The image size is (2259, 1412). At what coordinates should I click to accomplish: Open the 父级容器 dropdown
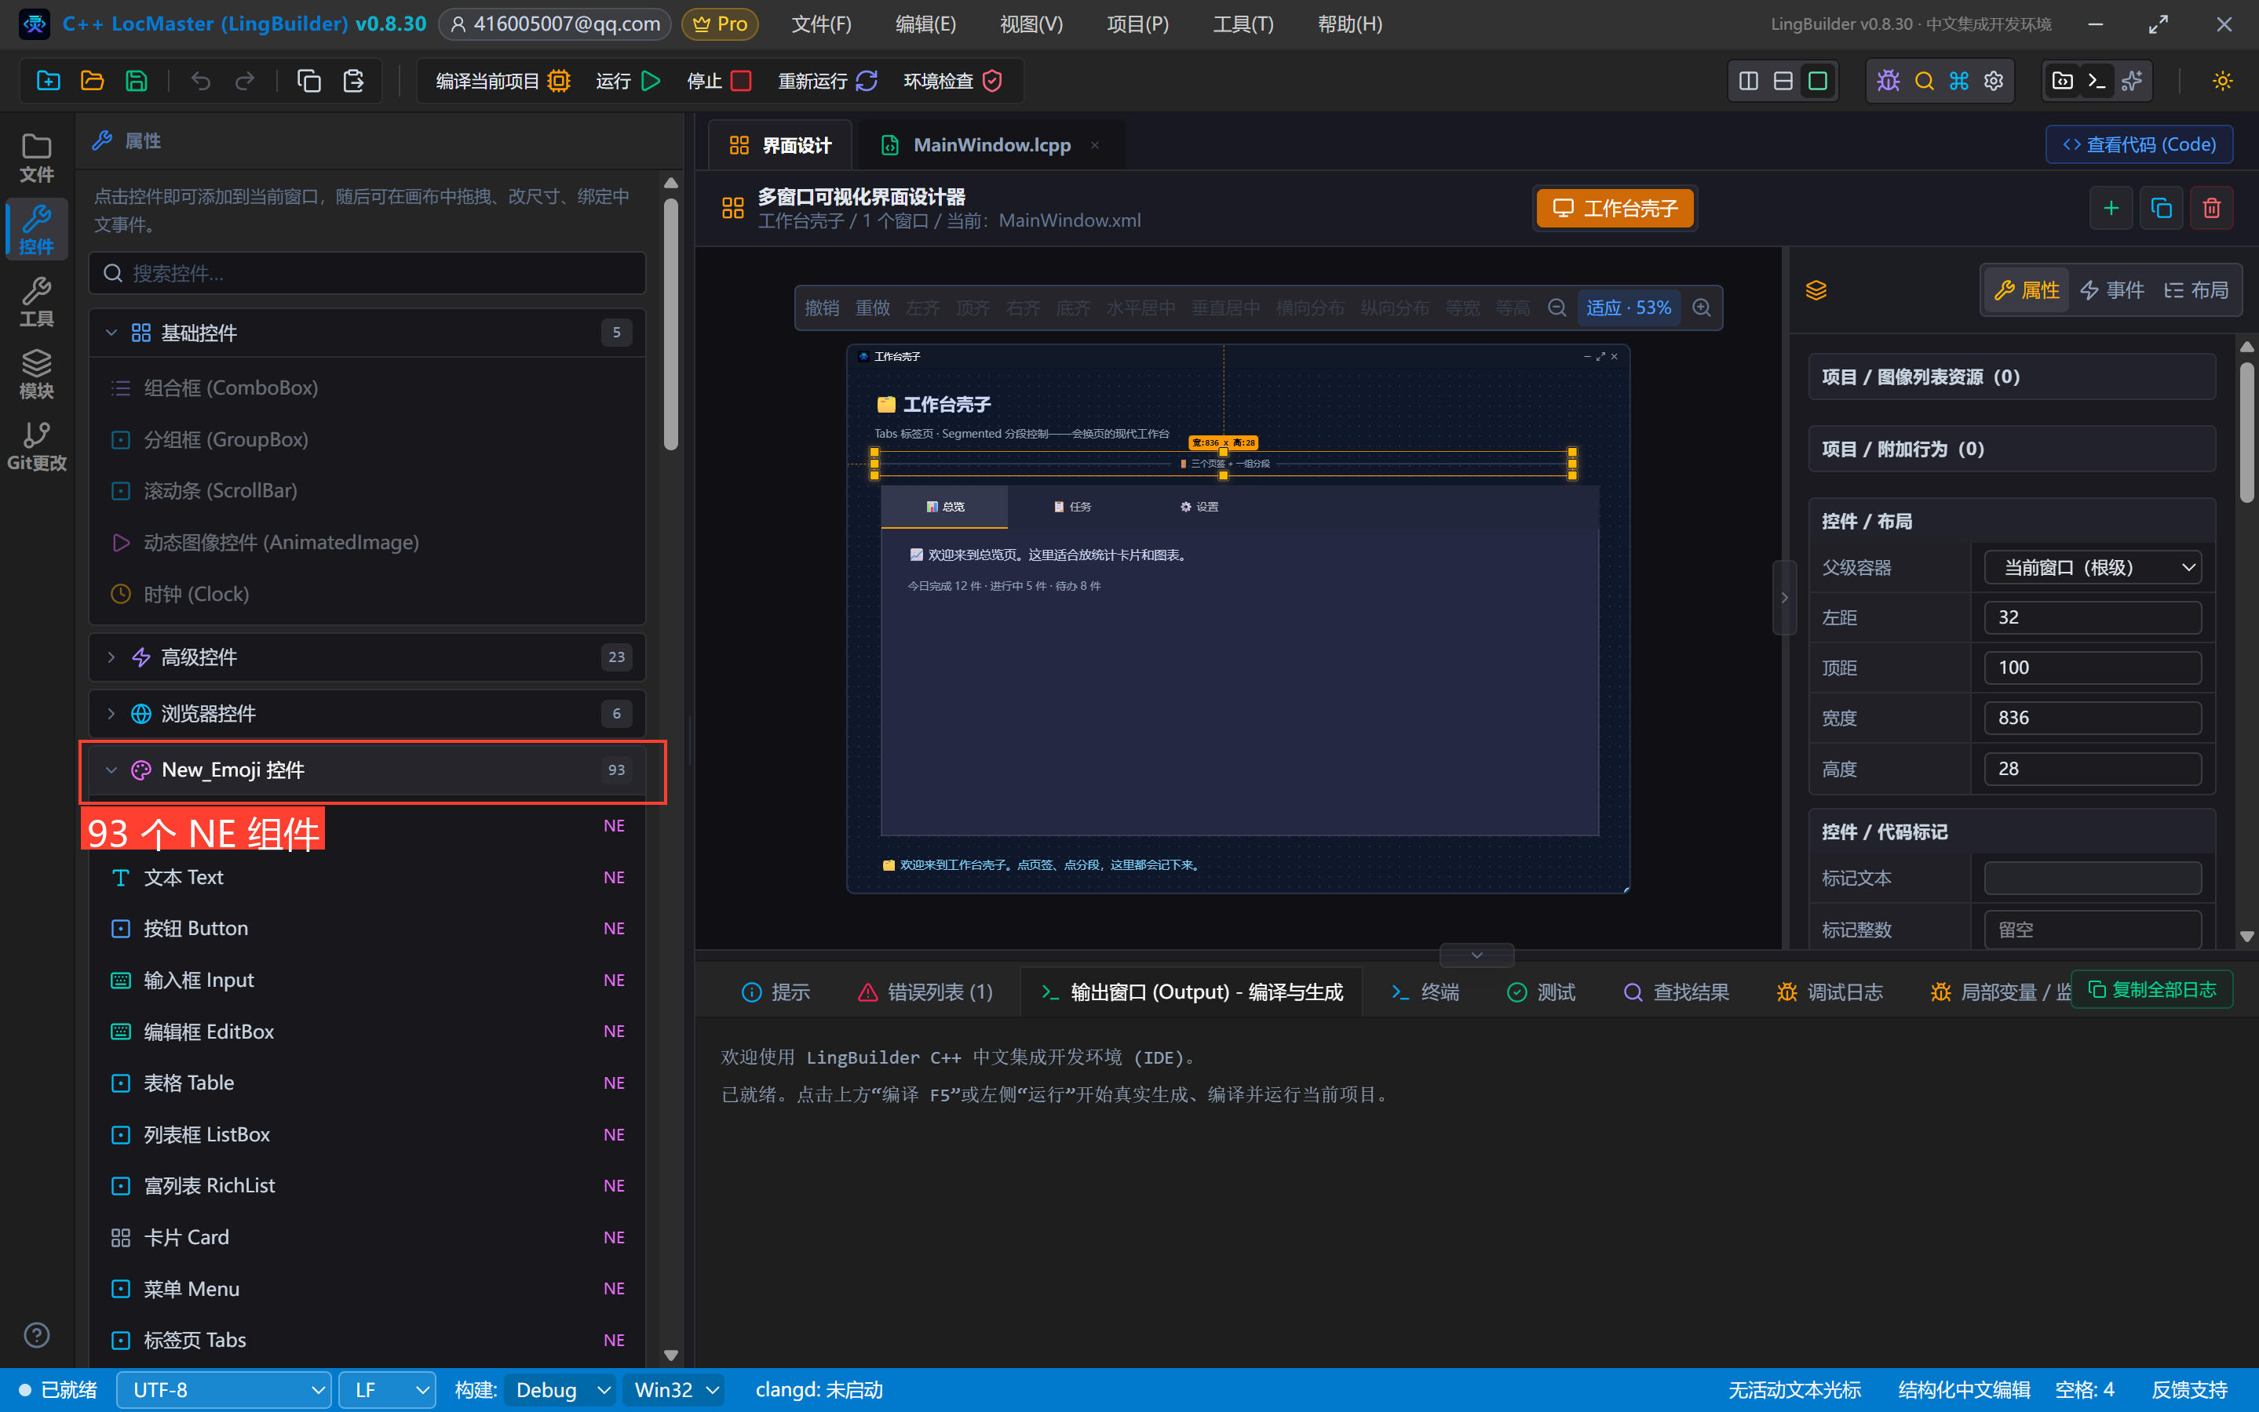(2093, 568)
